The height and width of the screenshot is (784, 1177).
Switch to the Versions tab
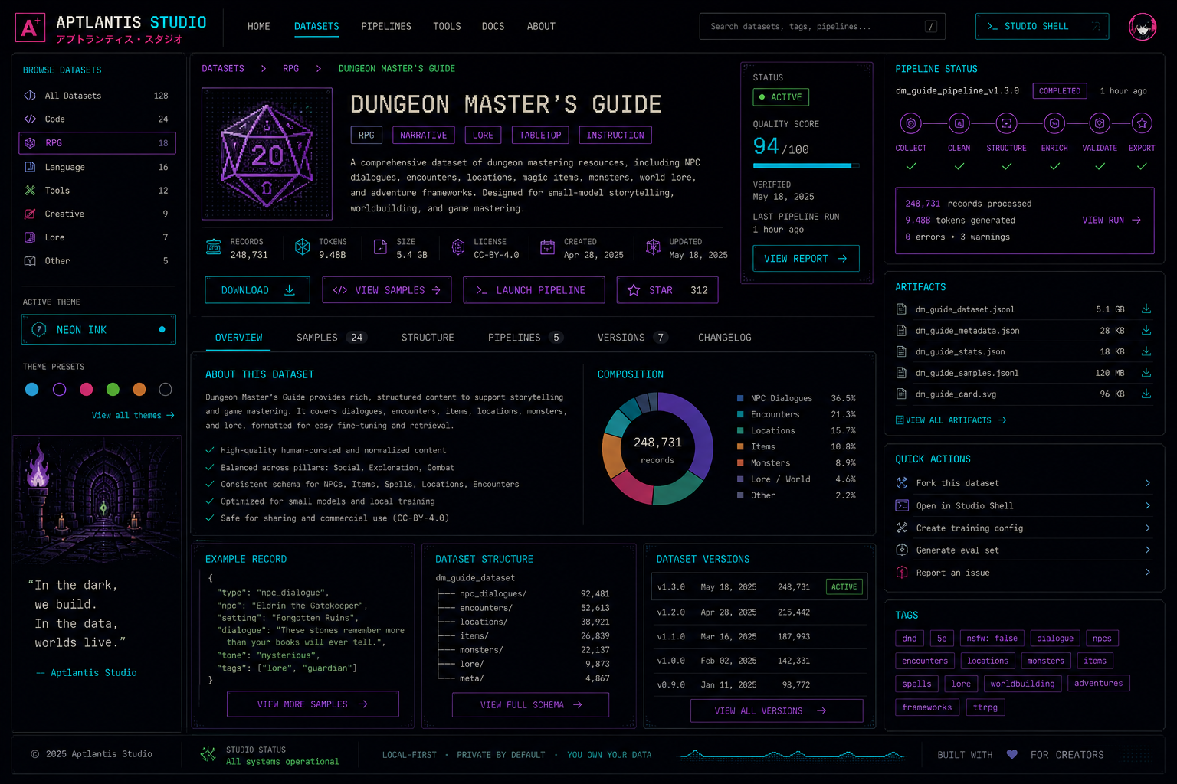pos(632,337)
